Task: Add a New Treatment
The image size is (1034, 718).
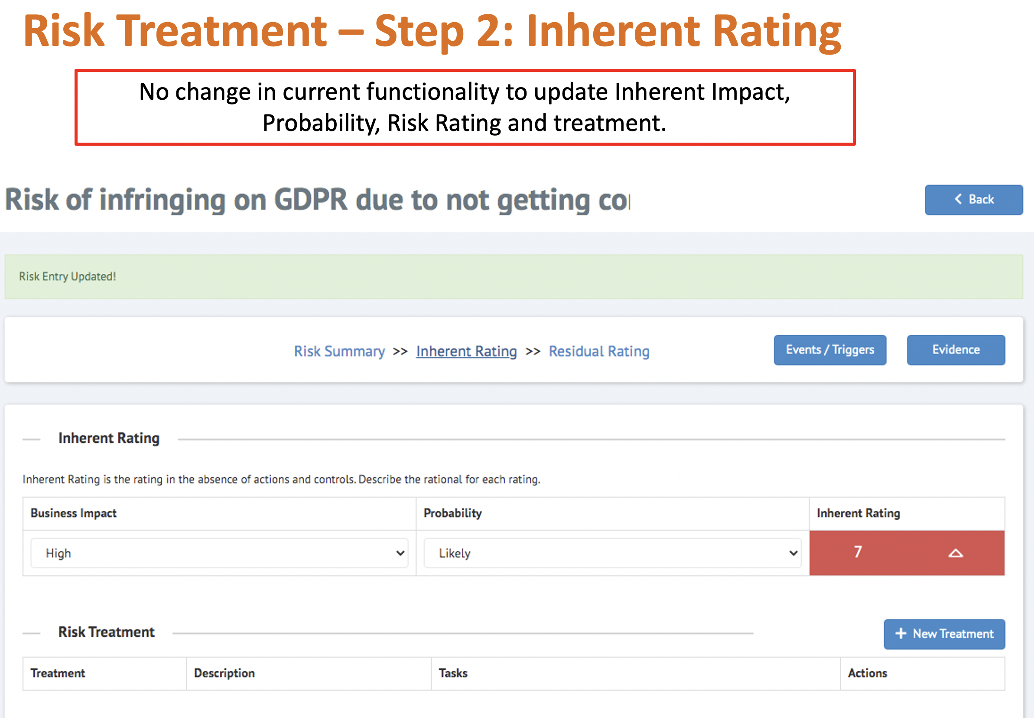Action: [944, 633]
